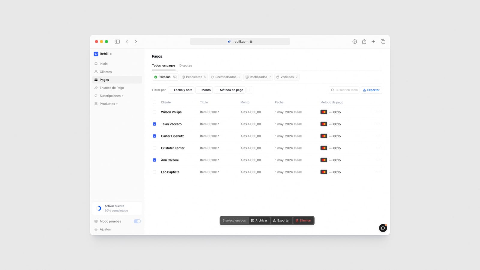This screenshot has width=480, height=270.
Task: Open the support chat bubble
Action: (x=383, y=228)
